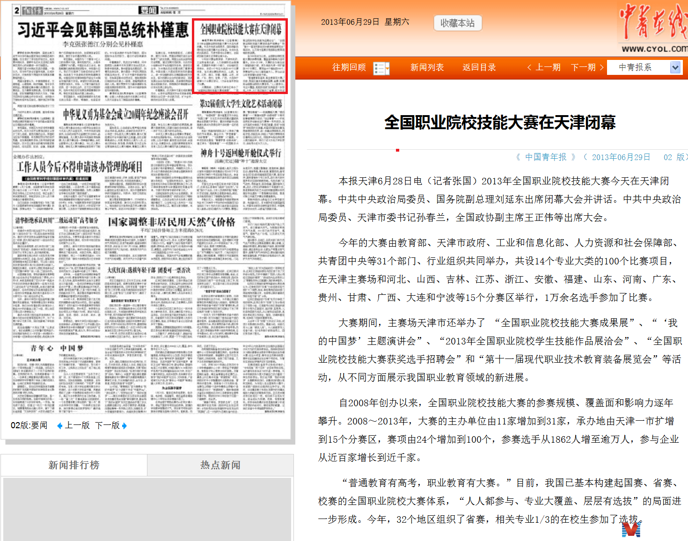
Task: Open the 往期回顾 archive link
Action: [349, 67]
